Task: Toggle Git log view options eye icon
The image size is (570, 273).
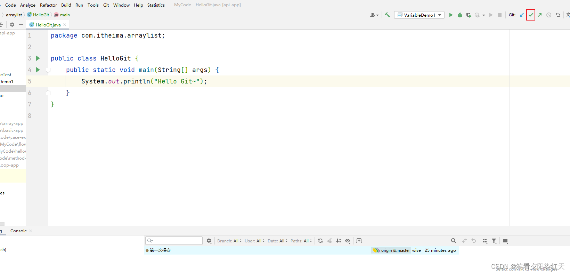Action: (x=348, y=241)
